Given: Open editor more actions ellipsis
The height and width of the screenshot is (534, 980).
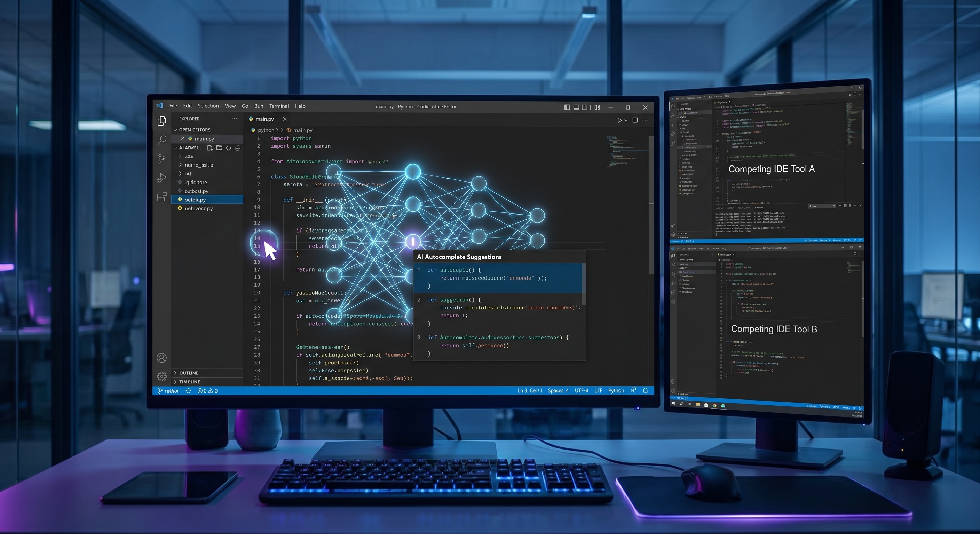Looking at the screenshot, I should pos(645,120).
